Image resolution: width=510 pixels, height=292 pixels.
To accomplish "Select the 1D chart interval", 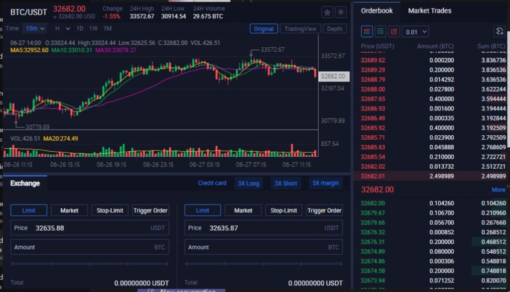I will pyautogui.click(x=80, y=28).
